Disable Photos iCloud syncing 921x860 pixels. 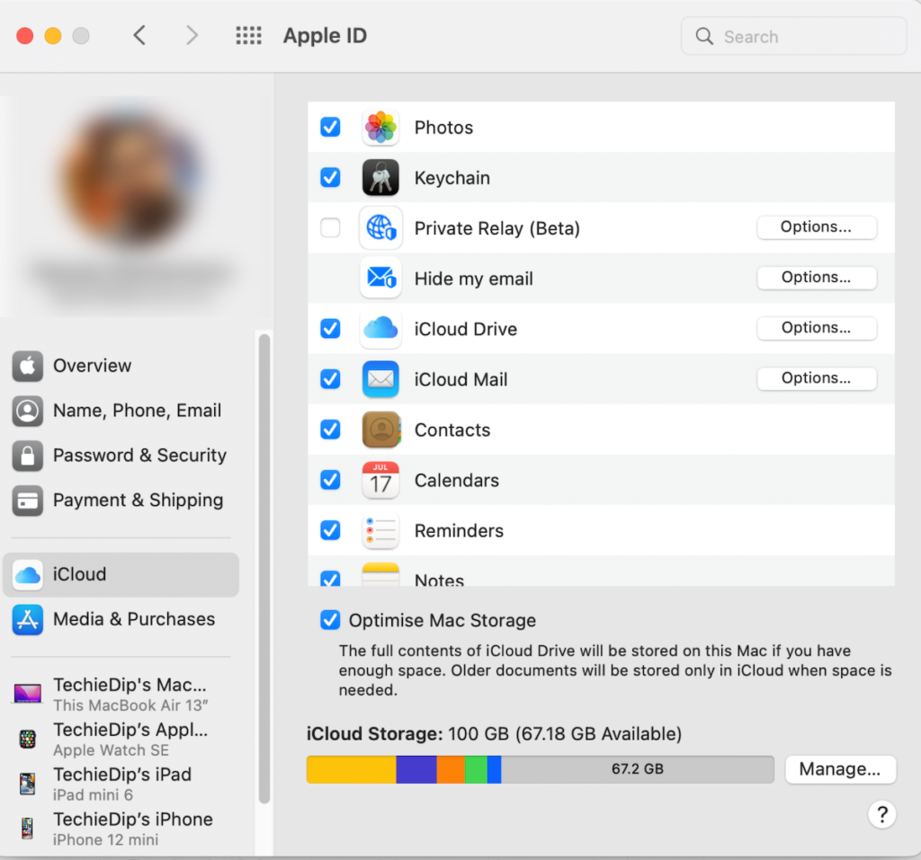tap(330, 127)
